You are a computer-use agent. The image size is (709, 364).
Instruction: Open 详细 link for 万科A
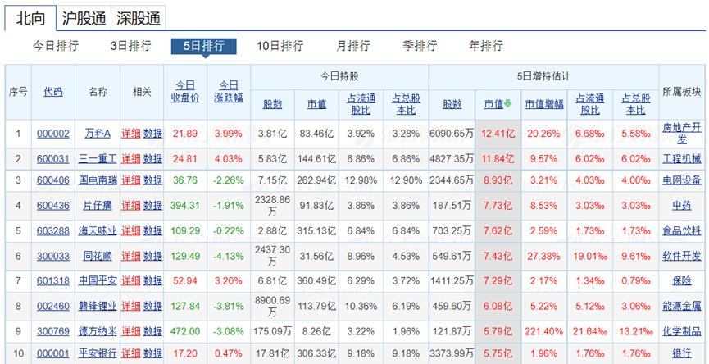point(130,134)
